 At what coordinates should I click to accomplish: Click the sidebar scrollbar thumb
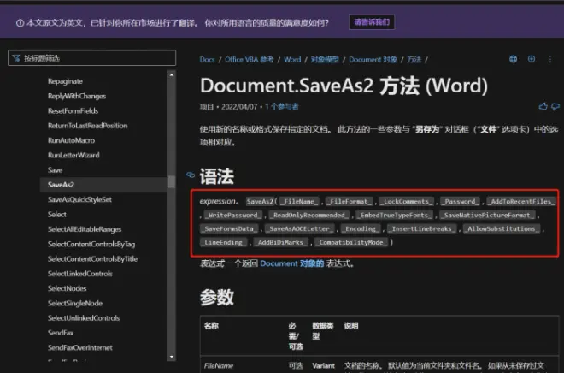[172, 182]
